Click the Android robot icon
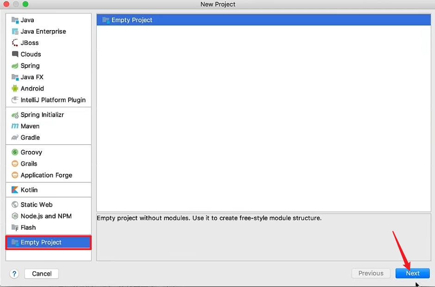The width and height of the screenshot is (435, 287). (15, 88)
